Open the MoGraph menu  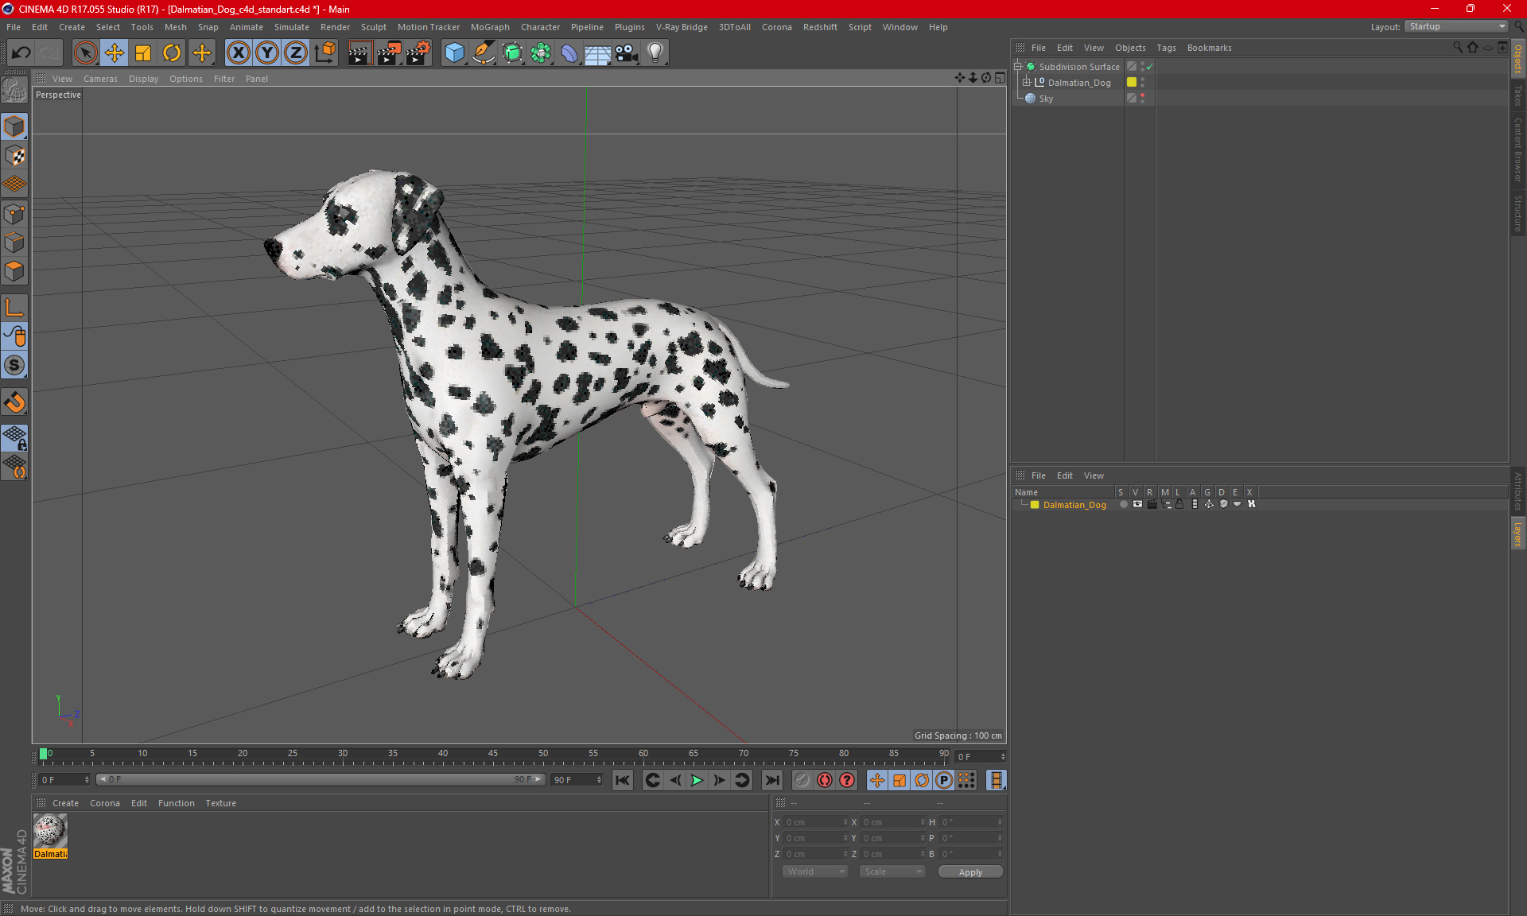pos(490,27)
